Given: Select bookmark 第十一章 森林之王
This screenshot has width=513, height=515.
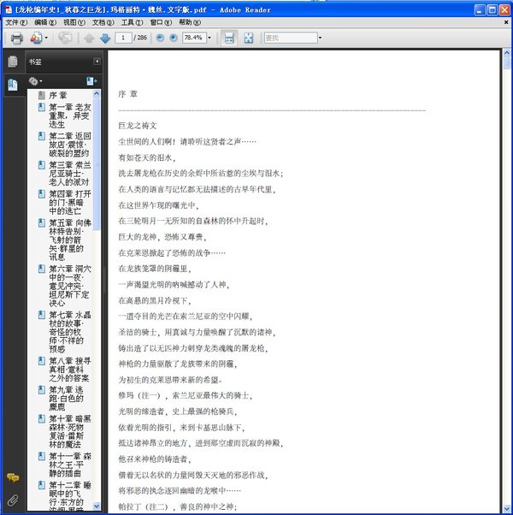Looking at the screenshot, I should pyautogui.click(x=70, y=465).
